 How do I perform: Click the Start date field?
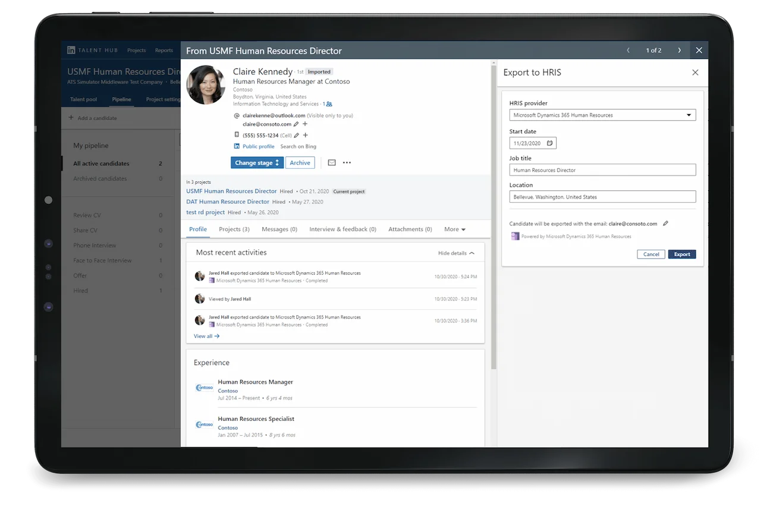click(x=533, y=143)
